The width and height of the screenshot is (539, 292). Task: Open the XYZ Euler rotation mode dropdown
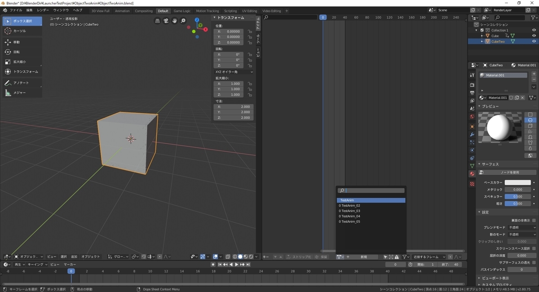tap(234, 72)
